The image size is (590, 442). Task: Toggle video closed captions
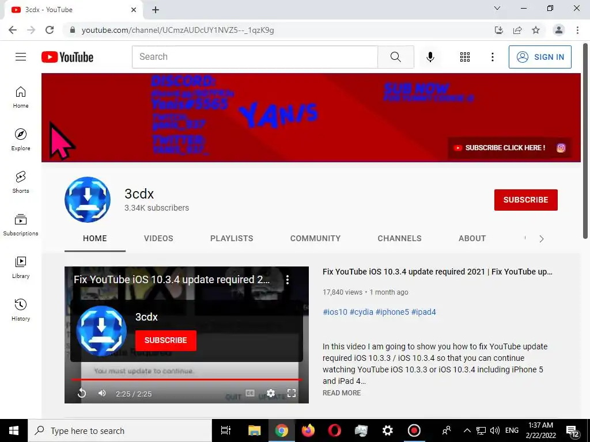250,393
